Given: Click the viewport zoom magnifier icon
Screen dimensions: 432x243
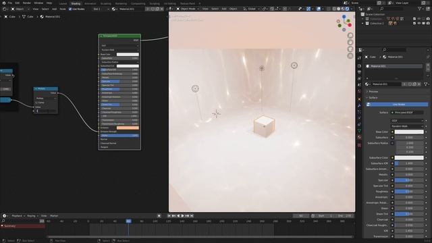Looking at the screenshot, I should click(x=350, y=35).
